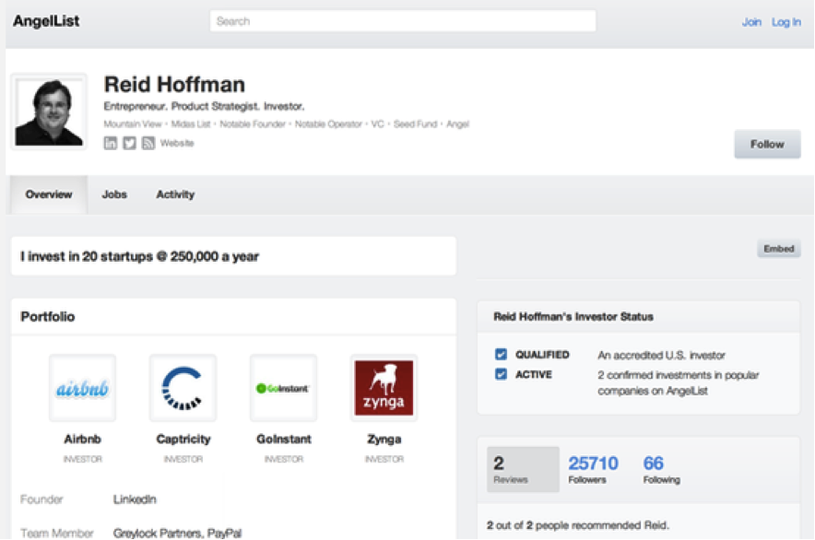Screen dimensions: 815x540
Task: Click the Angel tag
Action: pyautogui.click(x=457, y=123)
